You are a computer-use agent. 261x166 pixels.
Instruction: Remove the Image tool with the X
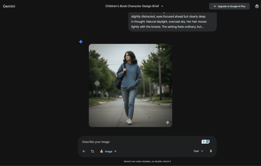[115, 151]
